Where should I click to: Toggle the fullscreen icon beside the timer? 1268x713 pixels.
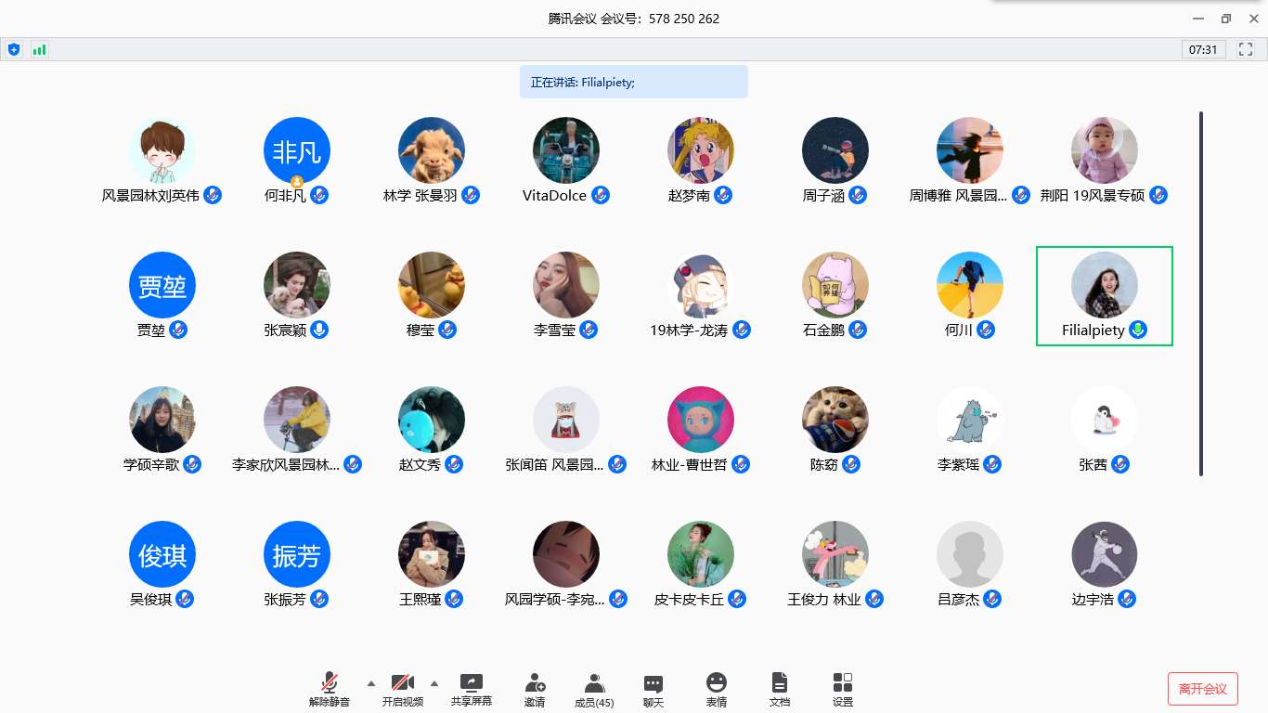(1246, 49)
